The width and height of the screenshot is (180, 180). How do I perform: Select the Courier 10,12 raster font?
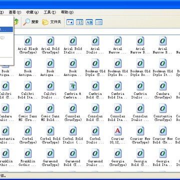pos(117,135)
